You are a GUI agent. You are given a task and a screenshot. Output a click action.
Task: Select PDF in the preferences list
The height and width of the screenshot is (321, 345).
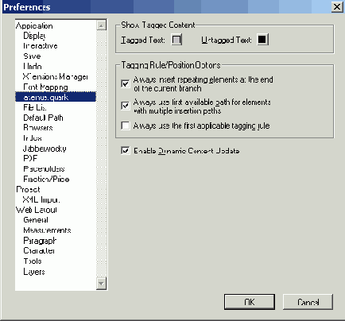click(x=30, y=158)
